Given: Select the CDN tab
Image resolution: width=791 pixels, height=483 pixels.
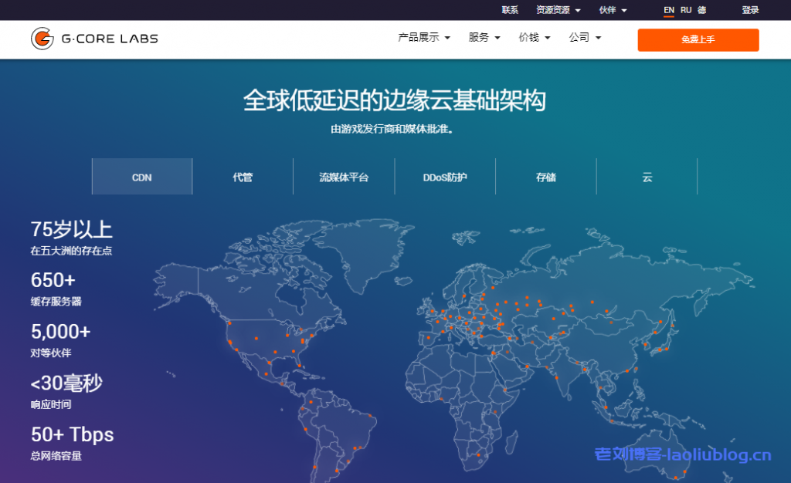Looking at the screenshot, I should 142,177.
